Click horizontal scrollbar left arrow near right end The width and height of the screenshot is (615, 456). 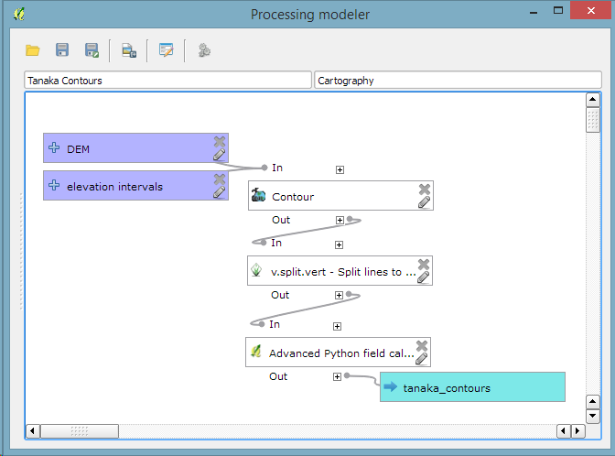click(x=564, y=431)
